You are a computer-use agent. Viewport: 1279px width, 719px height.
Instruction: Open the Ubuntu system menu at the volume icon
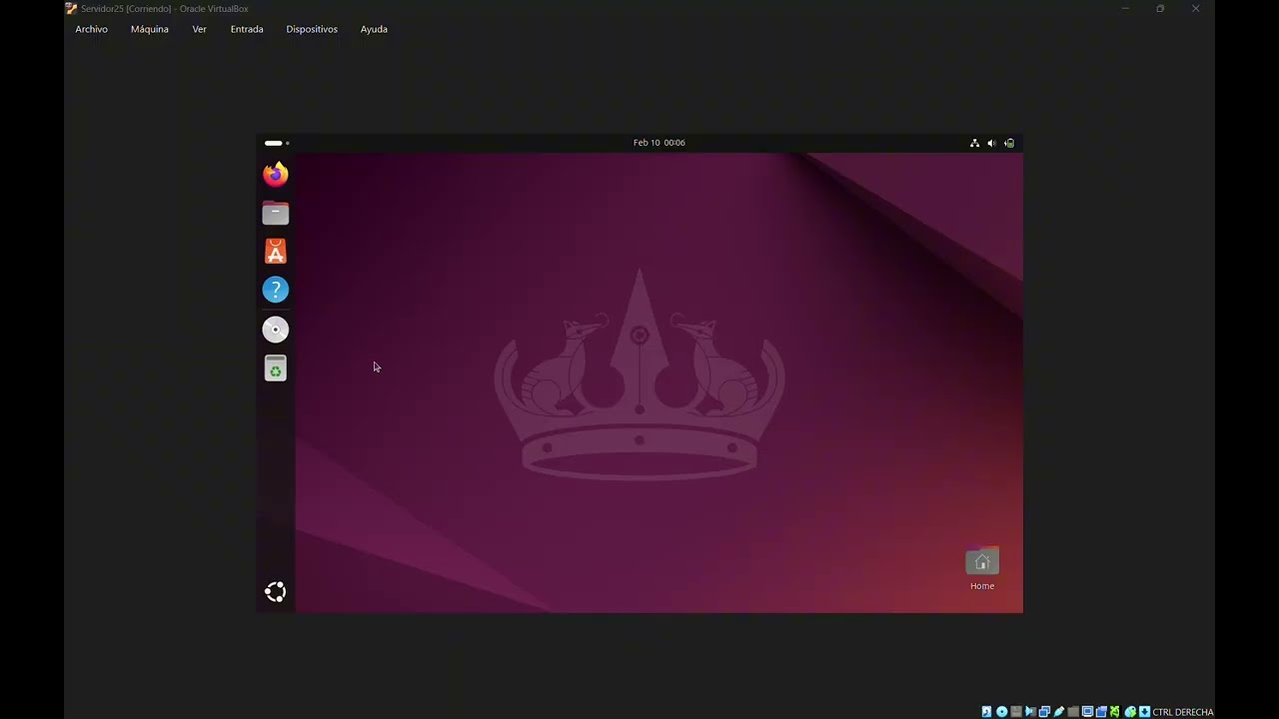[991, 143]
